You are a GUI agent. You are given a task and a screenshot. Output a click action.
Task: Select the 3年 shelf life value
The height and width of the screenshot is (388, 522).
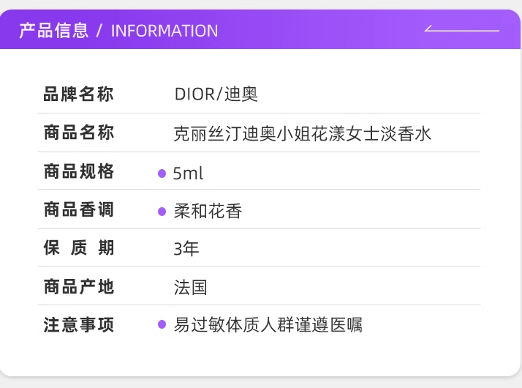186,249
